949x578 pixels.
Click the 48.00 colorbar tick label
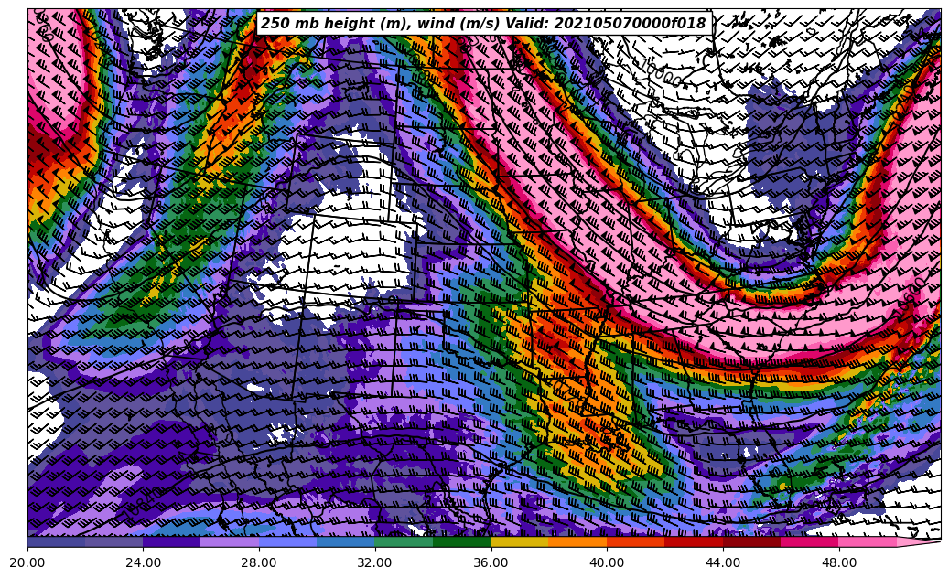tap(838, 563)
